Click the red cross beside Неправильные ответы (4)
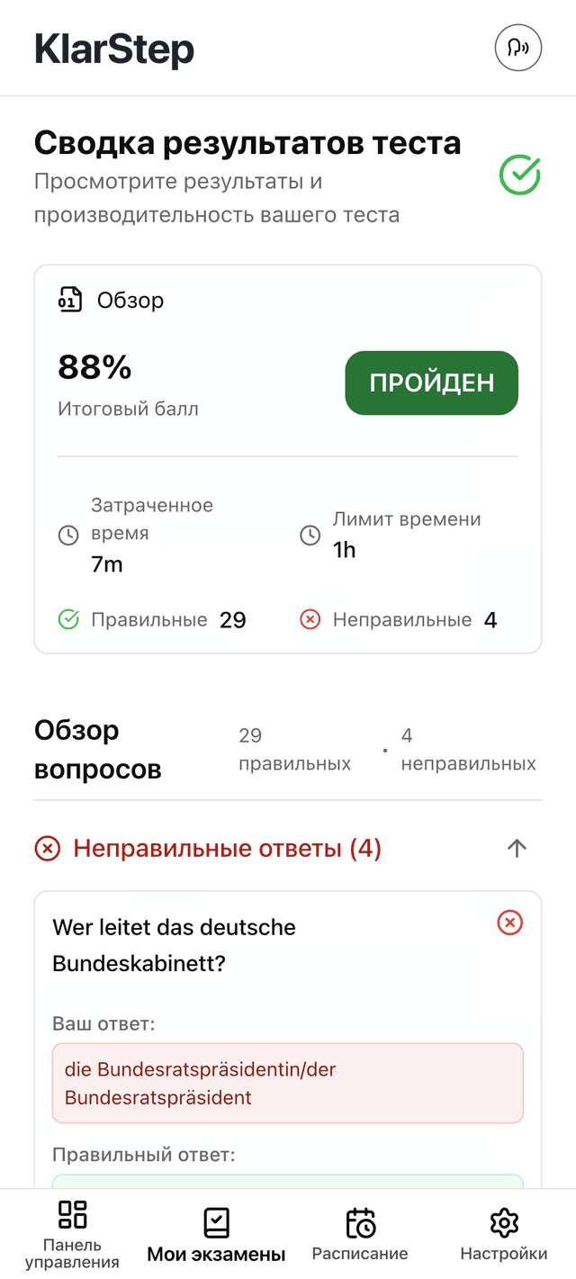The height and width of the screenshot is (1279, 576). pyautogui.click(x=48, y=848)
